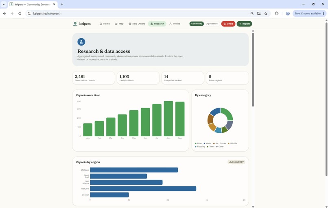The width and height of the screenshot is (328, 208).
Task: Click the Flooding legend item
Action: click(200, 147)
